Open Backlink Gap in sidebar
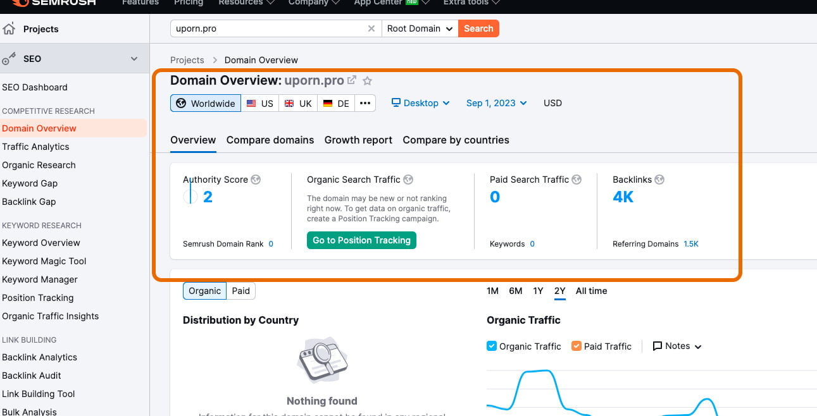Screen dimensions: 817x416 pyautogui.click(x=29, y=202)
